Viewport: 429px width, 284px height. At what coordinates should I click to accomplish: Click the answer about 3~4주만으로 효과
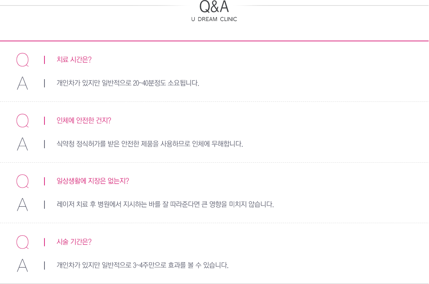142,265
